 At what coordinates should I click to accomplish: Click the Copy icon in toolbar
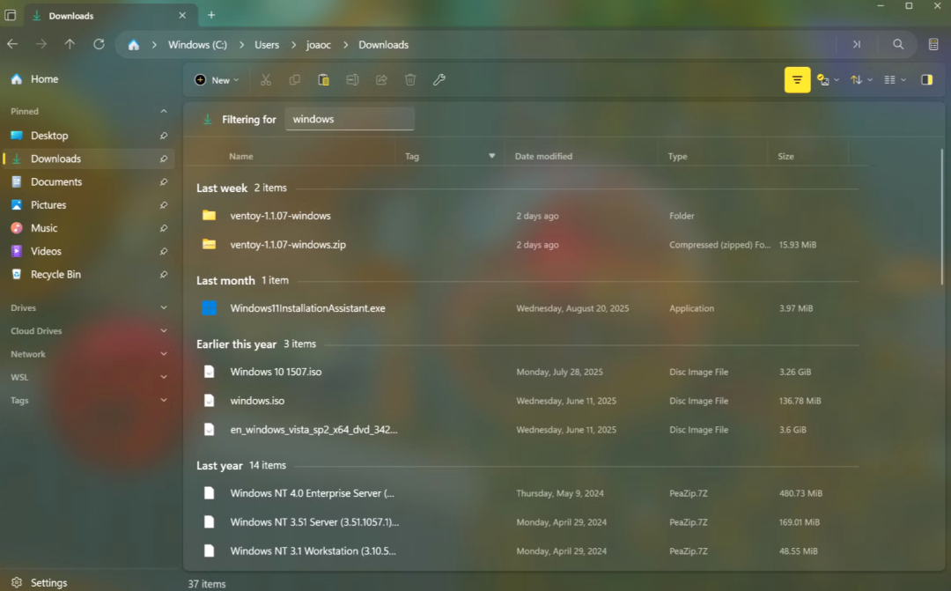(x=295, y=80)
